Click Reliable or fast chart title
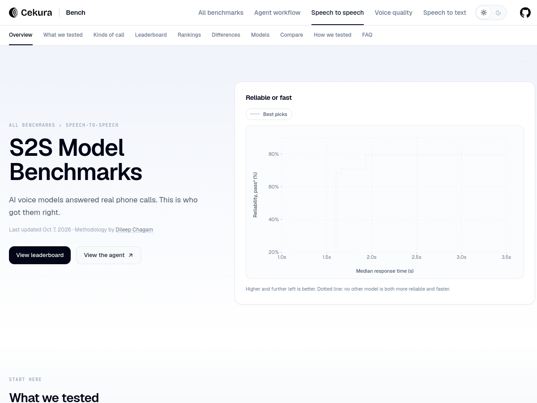 click(x=268, y=98)
